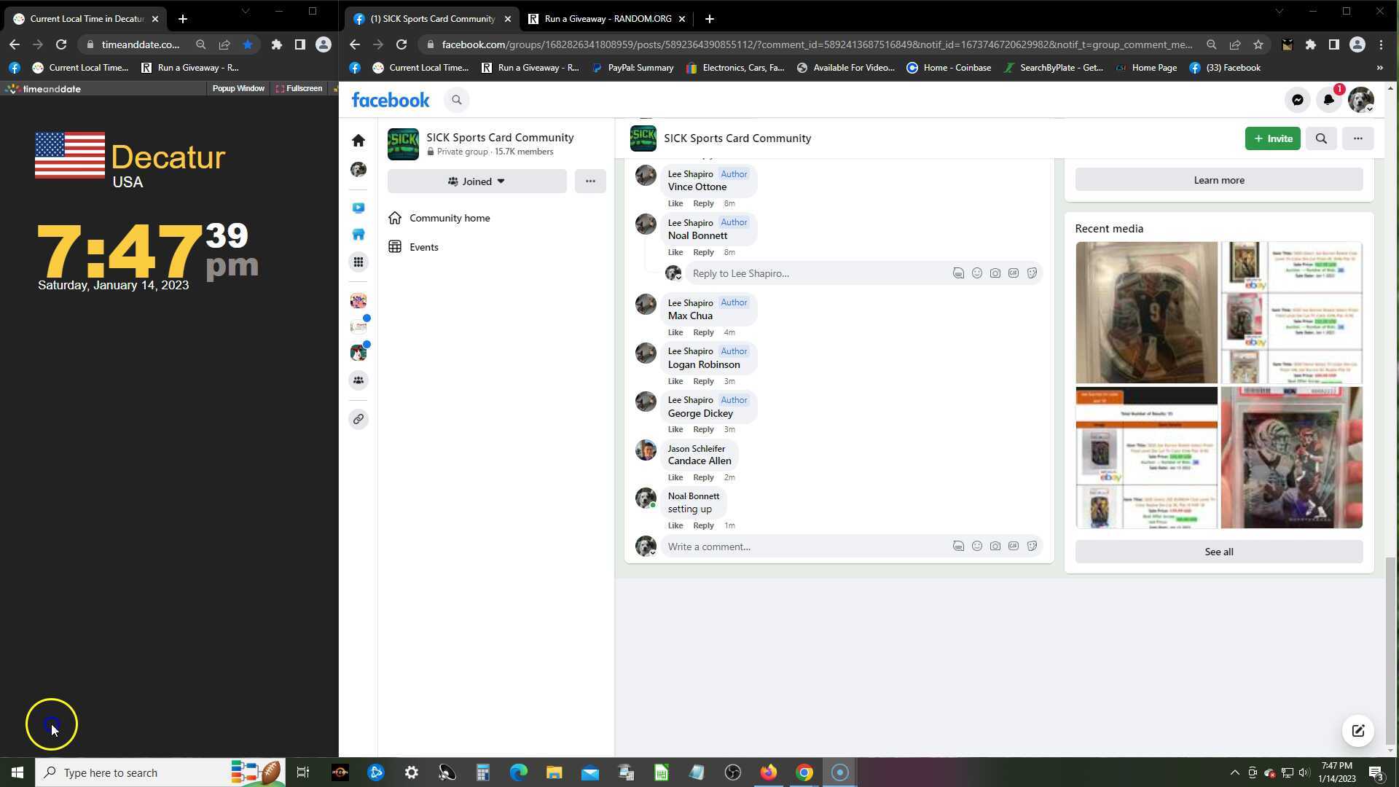Open Facebook Messenger icon

1298,100
